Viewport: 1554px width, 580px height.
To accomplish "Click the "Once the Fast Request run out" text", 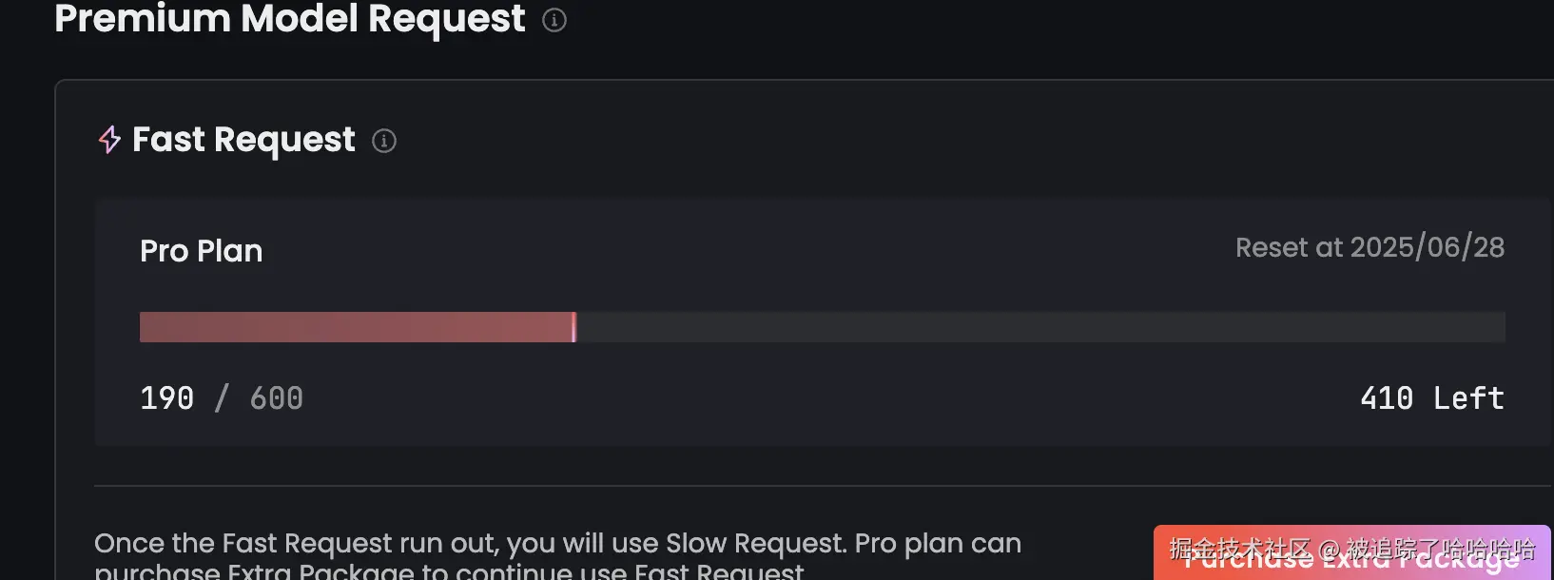I will click(x=296, y=543).
